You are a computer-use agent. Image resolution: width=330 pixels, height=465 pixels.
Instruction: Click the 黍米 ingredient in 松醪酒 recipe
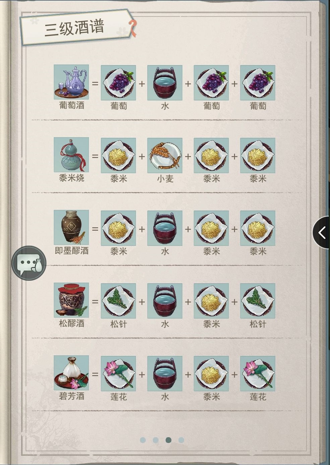[x=211, y=301]
